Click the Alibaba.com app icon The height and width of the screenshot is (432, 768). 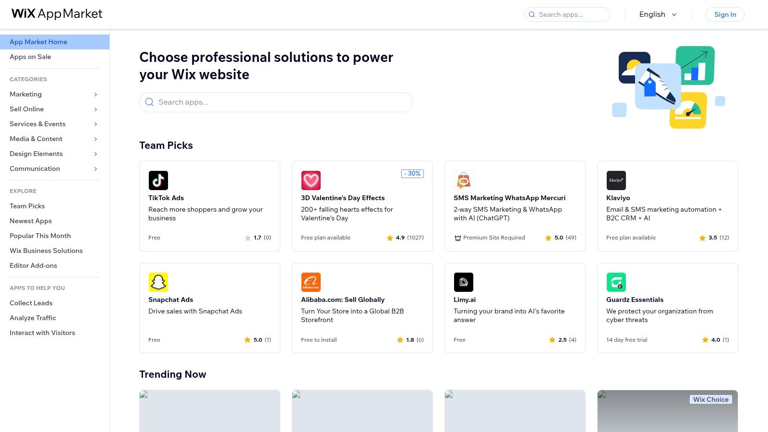coord(311,282)
